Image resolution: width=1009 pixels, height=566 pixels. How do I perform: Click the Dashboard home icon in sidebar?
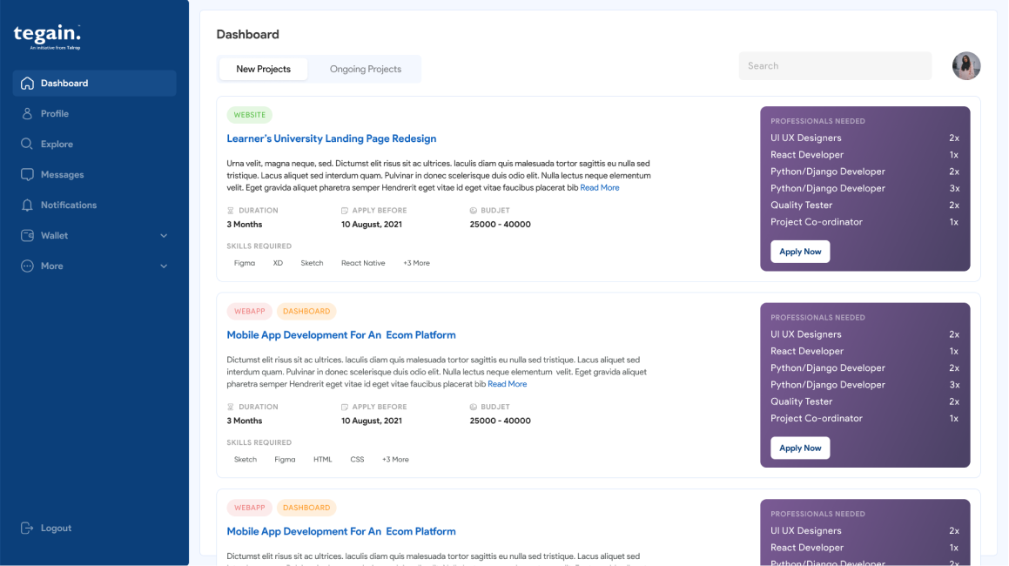coord(27,84)
